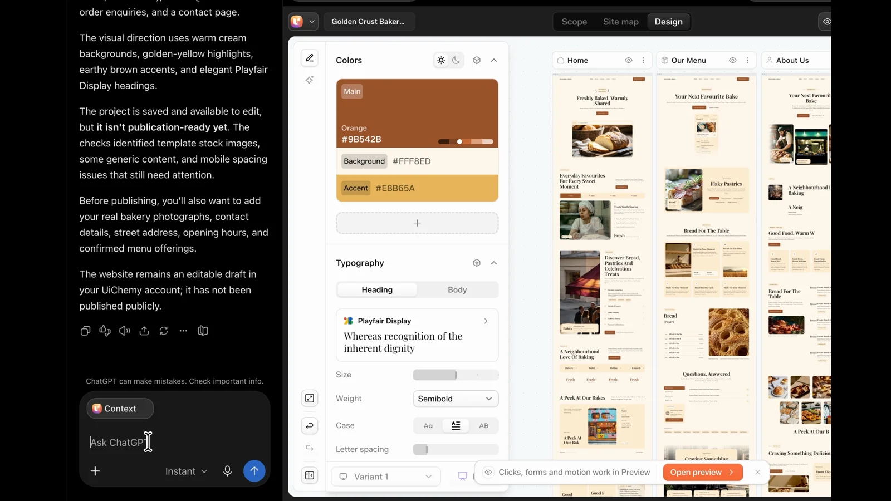Click the Open preview button
Screen dimensions: 891x501
[x=703, y=472]
